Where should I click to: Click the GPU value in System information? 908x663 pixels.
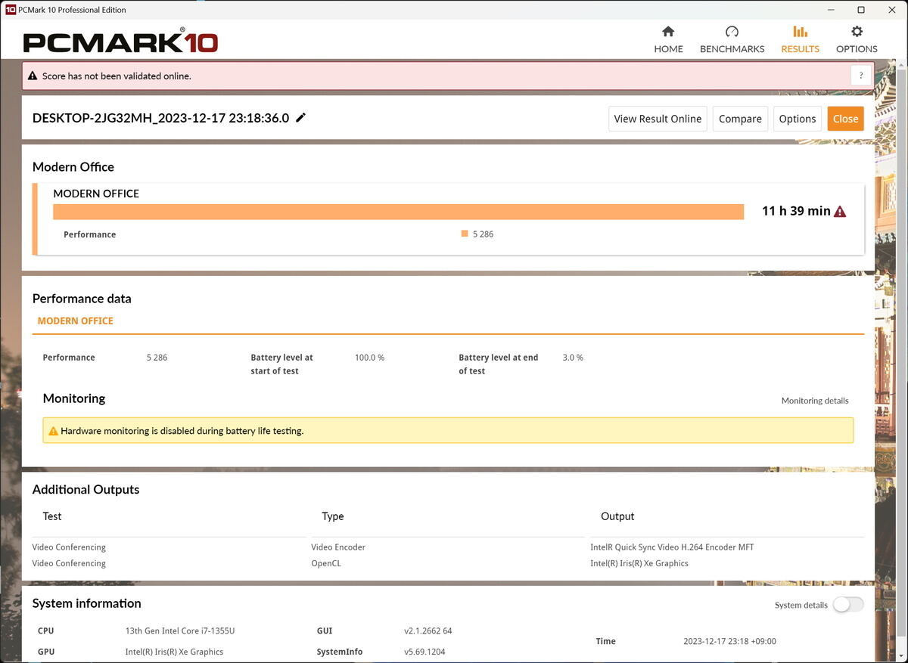click(174, 652)
